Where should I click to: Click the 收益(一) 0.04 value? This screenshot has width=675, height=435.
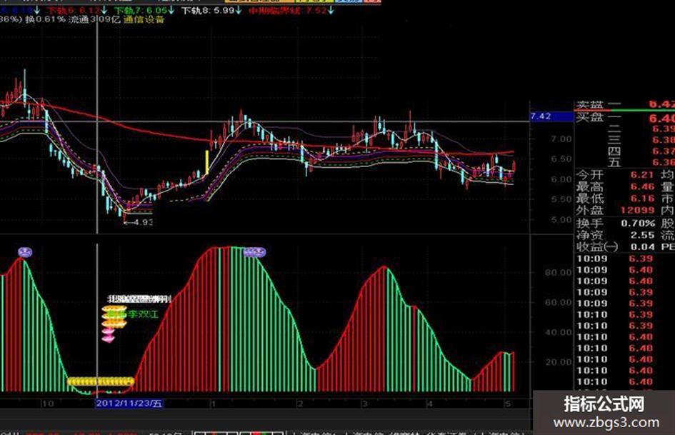643,247
